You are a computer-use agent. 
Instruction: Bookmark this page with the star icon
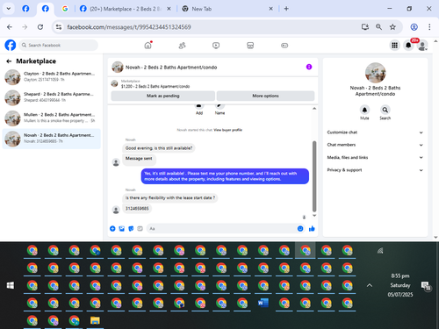[392, 27]
